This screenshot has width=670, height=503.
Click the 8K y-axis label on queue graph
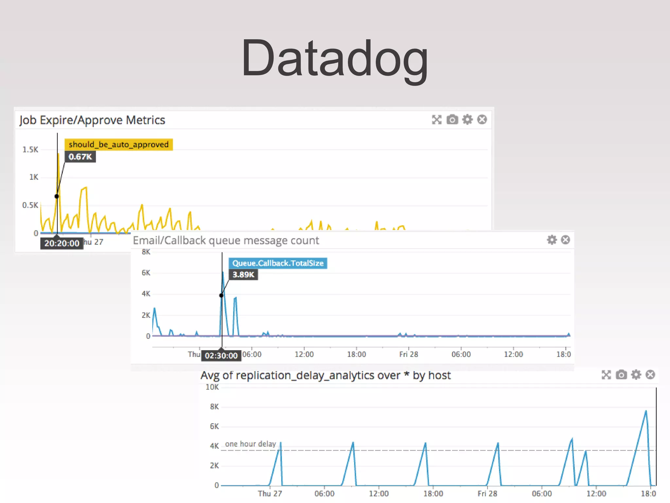pos(146,252)
